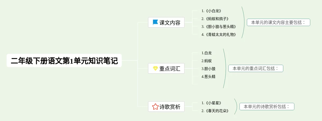The height and width of the screenshot is (121, 322).
Task: Select vocabulary item 3.胆小狼
Action: [208, 69]
